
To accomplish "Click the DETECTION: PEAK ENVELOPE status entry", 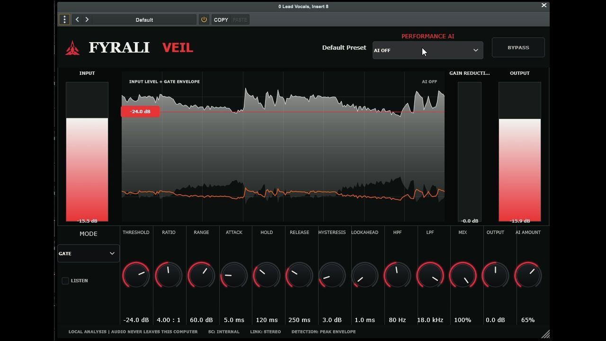I will pyautogui.click(x=323, y=332).
